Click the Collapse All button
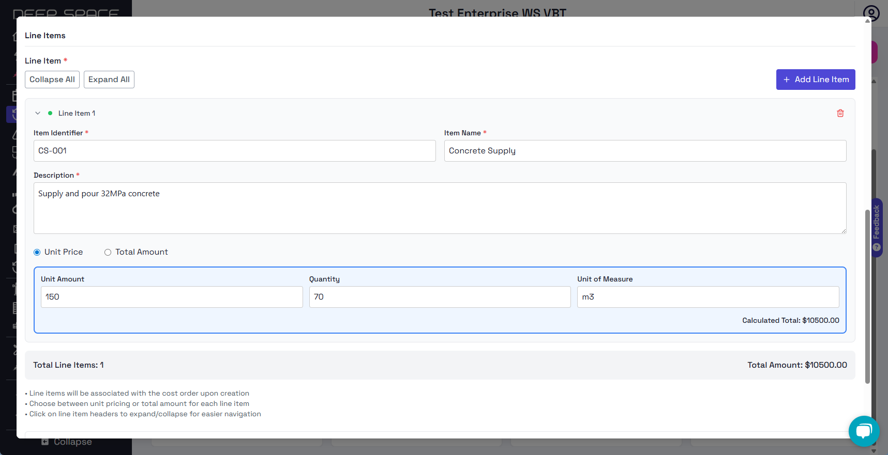Screen dimensions: 888x455 click(52, 80)
